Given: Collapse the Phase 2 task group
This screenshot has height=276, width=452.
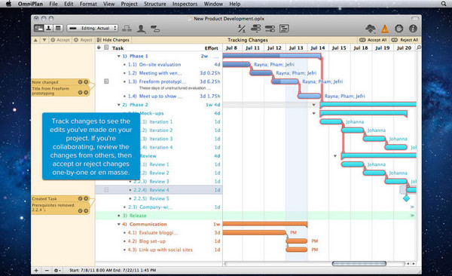Looking at the screenshot, I should tap(119, 105).
